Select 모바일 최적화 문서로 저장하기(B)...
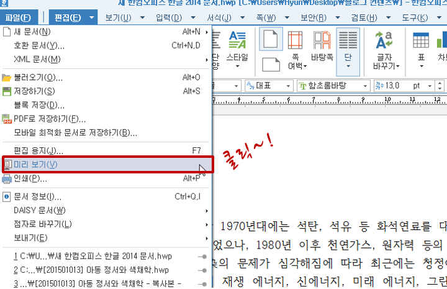This screenshot has width=447, height=289. [x=106, y=132]
